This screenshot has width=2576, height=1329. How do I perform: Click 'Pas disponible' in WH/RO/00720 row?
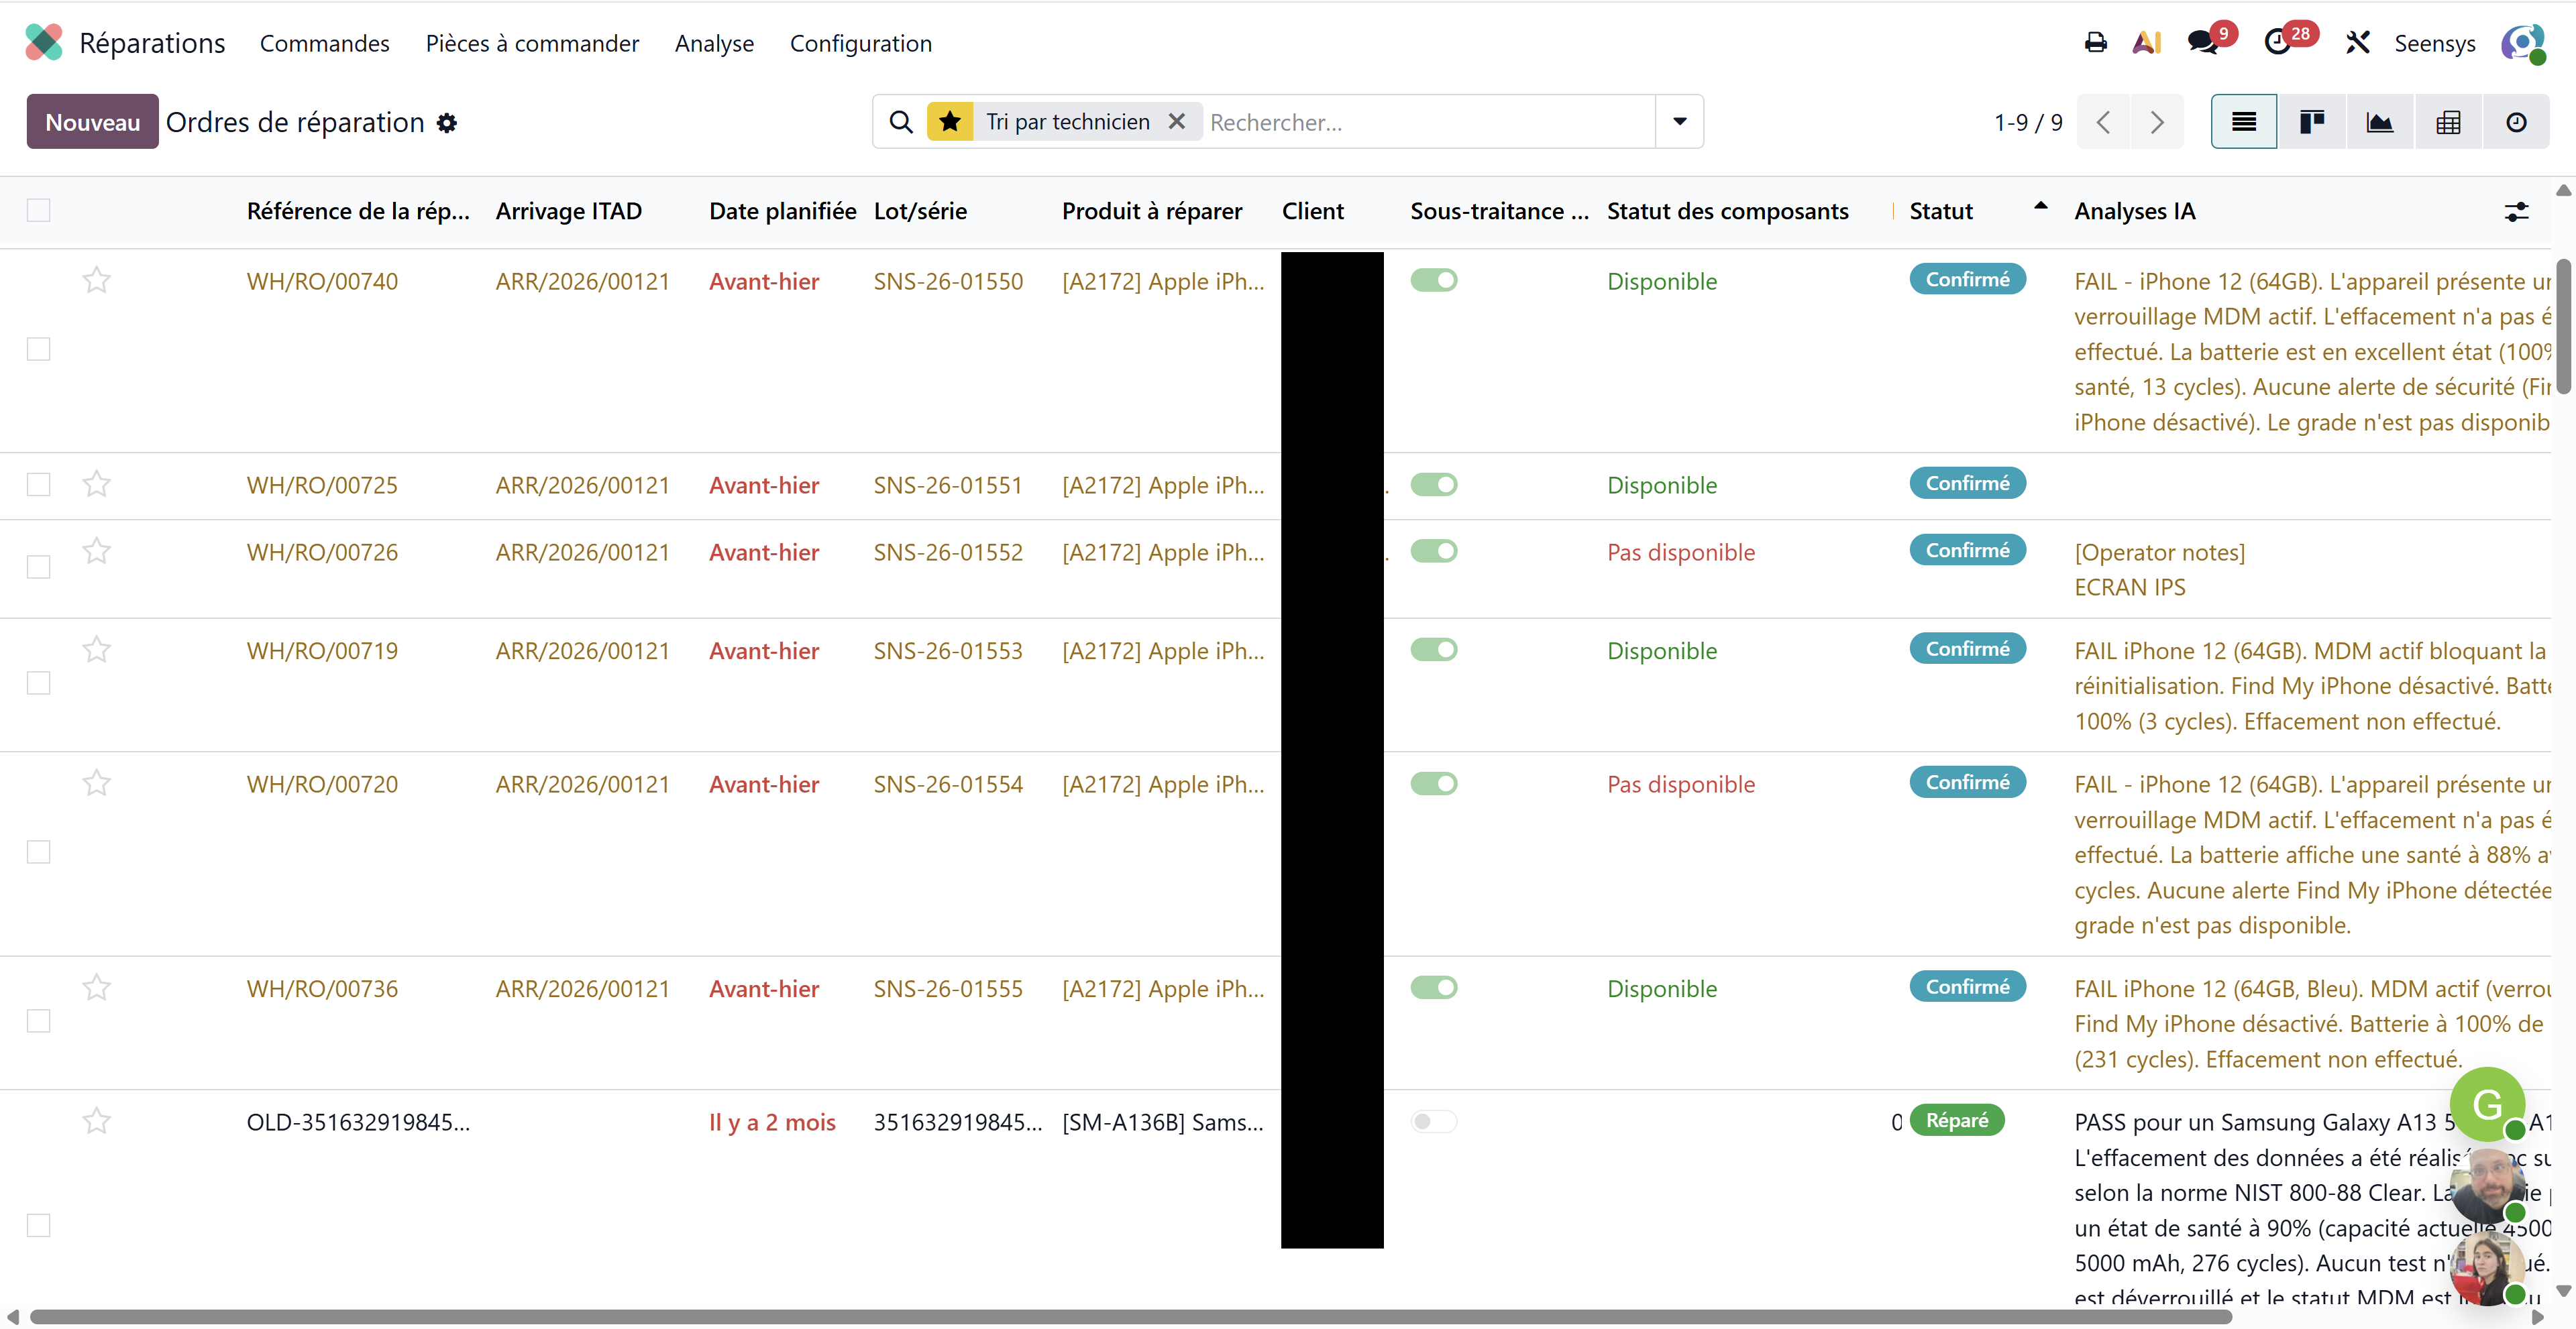(x=1681, y=785)
